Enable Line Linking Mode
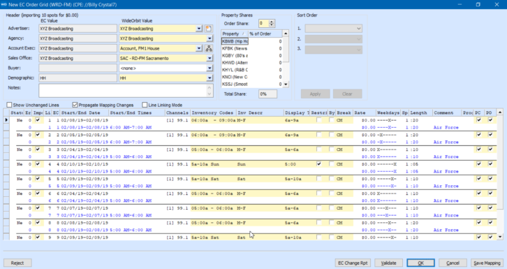 click(145, 105)
